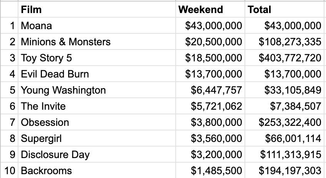Click the Moana film name cell
326x178 pixels.
97,26
